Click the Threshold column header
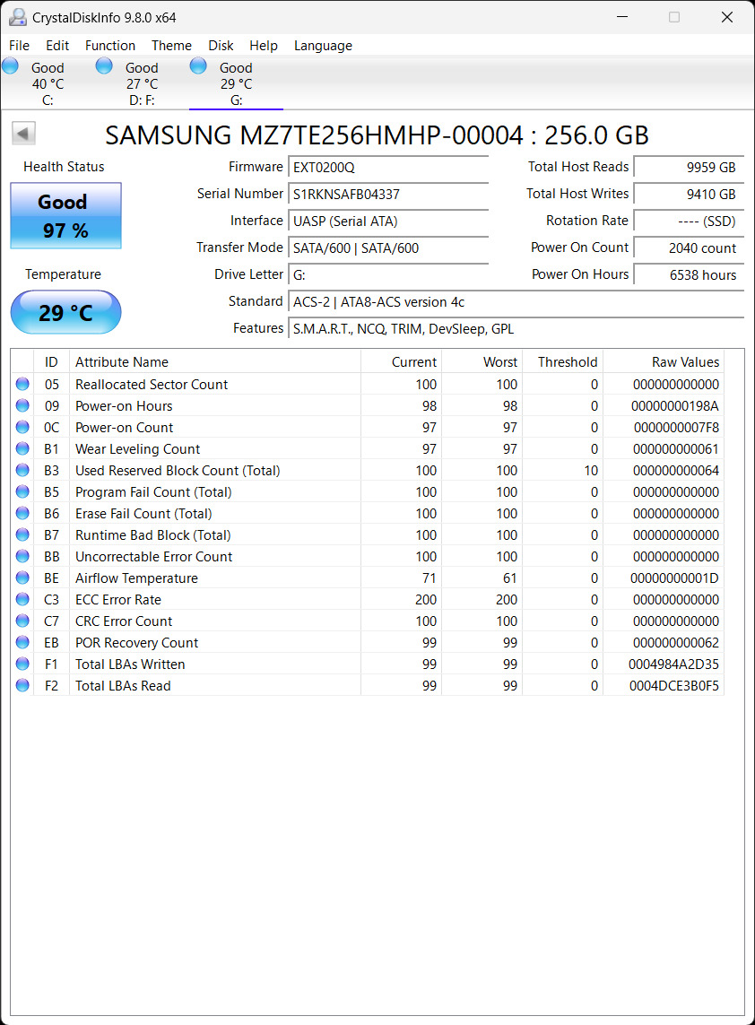 pyautogui.click(x=563, y=361)
